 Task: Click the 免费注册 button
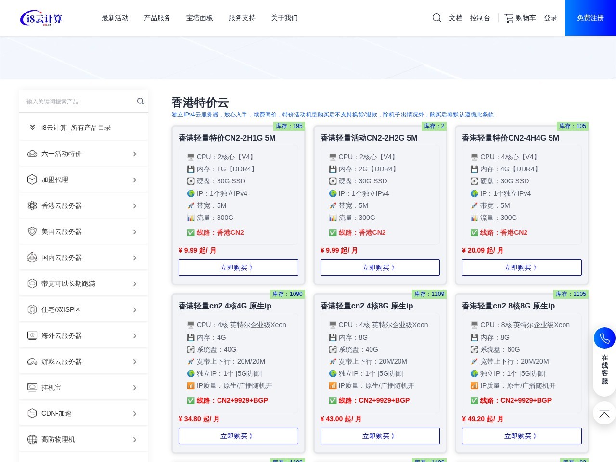[590, 18]
